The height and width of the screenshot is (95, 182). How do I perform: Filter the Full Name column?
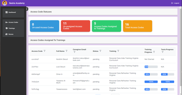coord(66,51)
